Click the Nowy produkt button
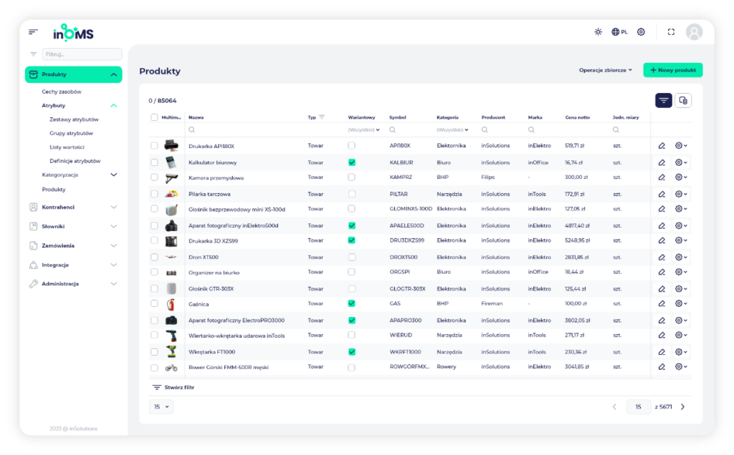734x455 pixels. click(672, 70)
